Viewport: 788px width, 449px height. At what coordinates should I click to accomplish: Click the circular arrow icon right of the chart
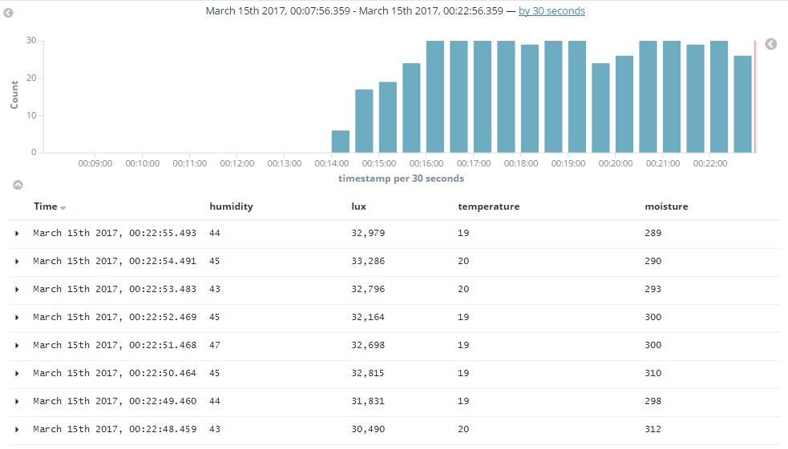(770, 44)
